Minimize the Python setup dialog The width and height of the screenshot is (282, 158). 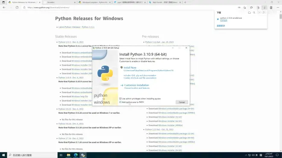173,48
